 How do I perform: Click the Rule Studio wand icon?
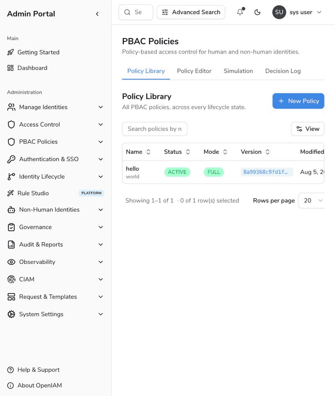10,193
